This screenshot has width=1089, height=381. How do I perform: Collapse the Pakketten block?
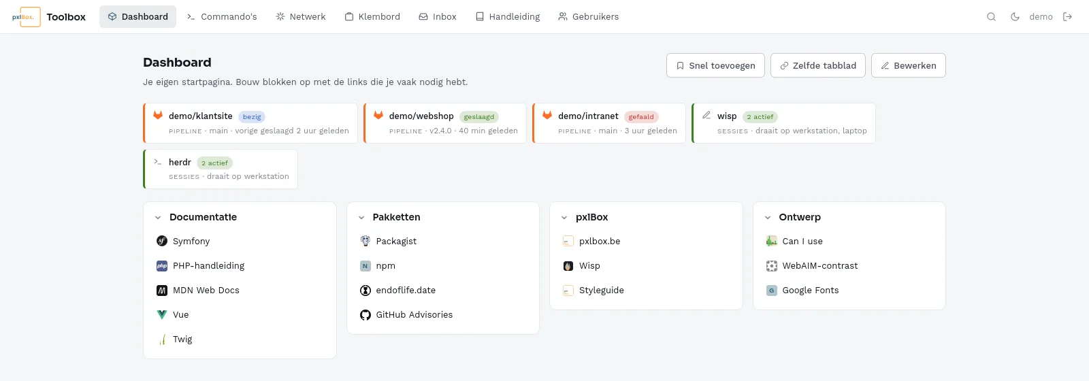[x=361, y=218]
